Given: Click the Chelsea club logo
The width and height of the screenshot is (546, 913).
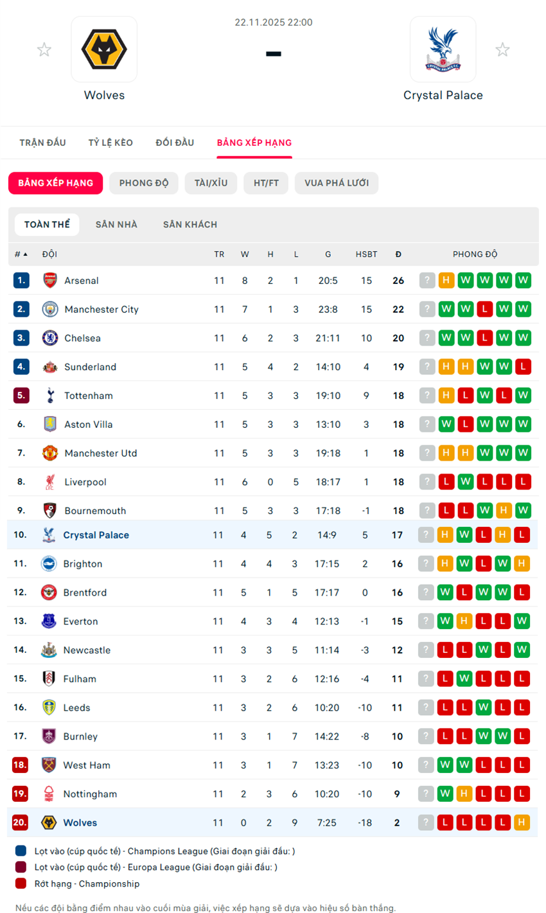Looking at the screenshot, I should (x=50, y=339).
